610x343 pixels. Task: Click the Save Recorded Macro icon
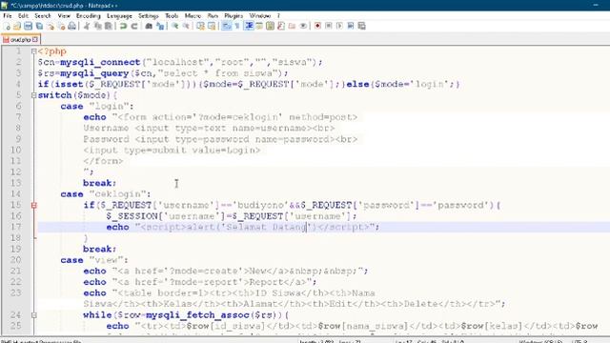tap(362, 26)
